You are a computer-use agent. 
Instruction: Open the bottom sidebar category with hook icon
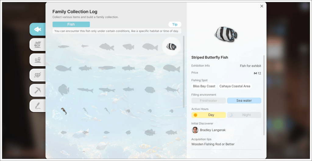[x=37, y=106]
